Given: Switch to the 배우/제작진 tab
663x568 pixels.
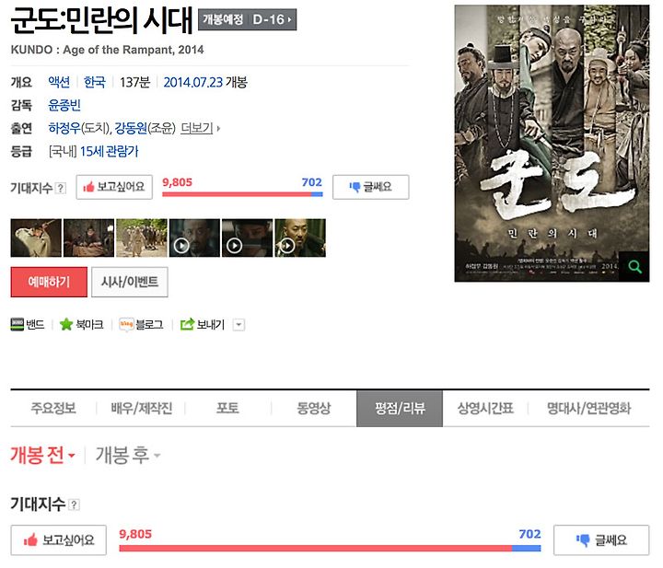Looking at the screenshot, I should point(142,408).
